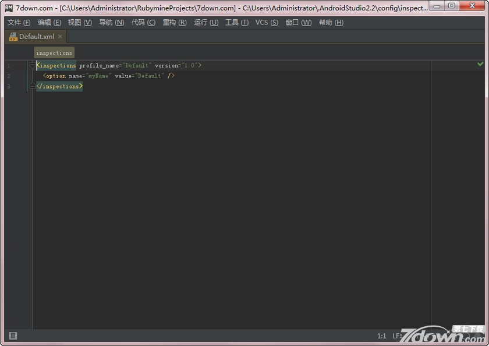Viewport: 489px width, 346px height.
Task: Click the 1:1 cursor position indicator
Action: click(x=382, y=336)
